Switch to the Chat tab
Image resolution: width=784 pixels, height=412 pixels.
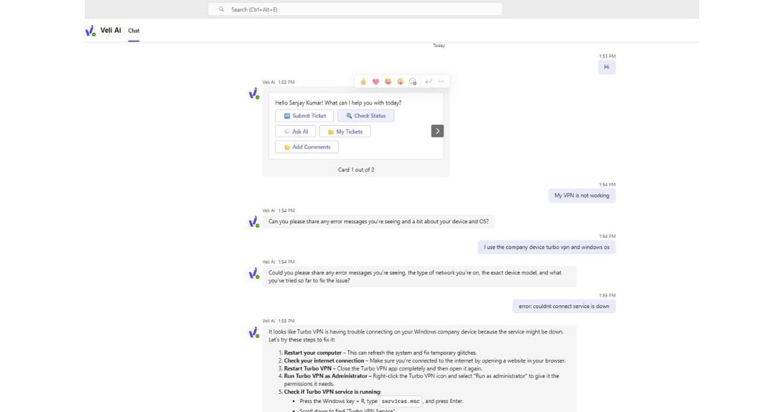134,31
